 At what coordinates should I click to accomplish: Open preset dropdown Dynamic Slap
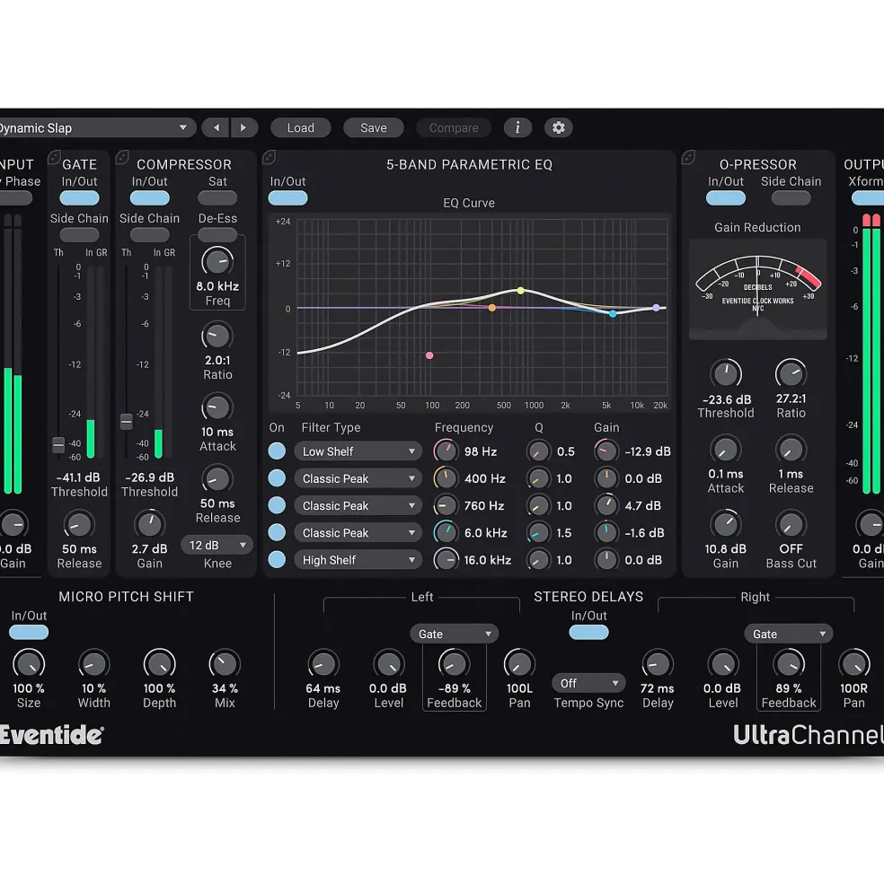click(x=96, y=128)
